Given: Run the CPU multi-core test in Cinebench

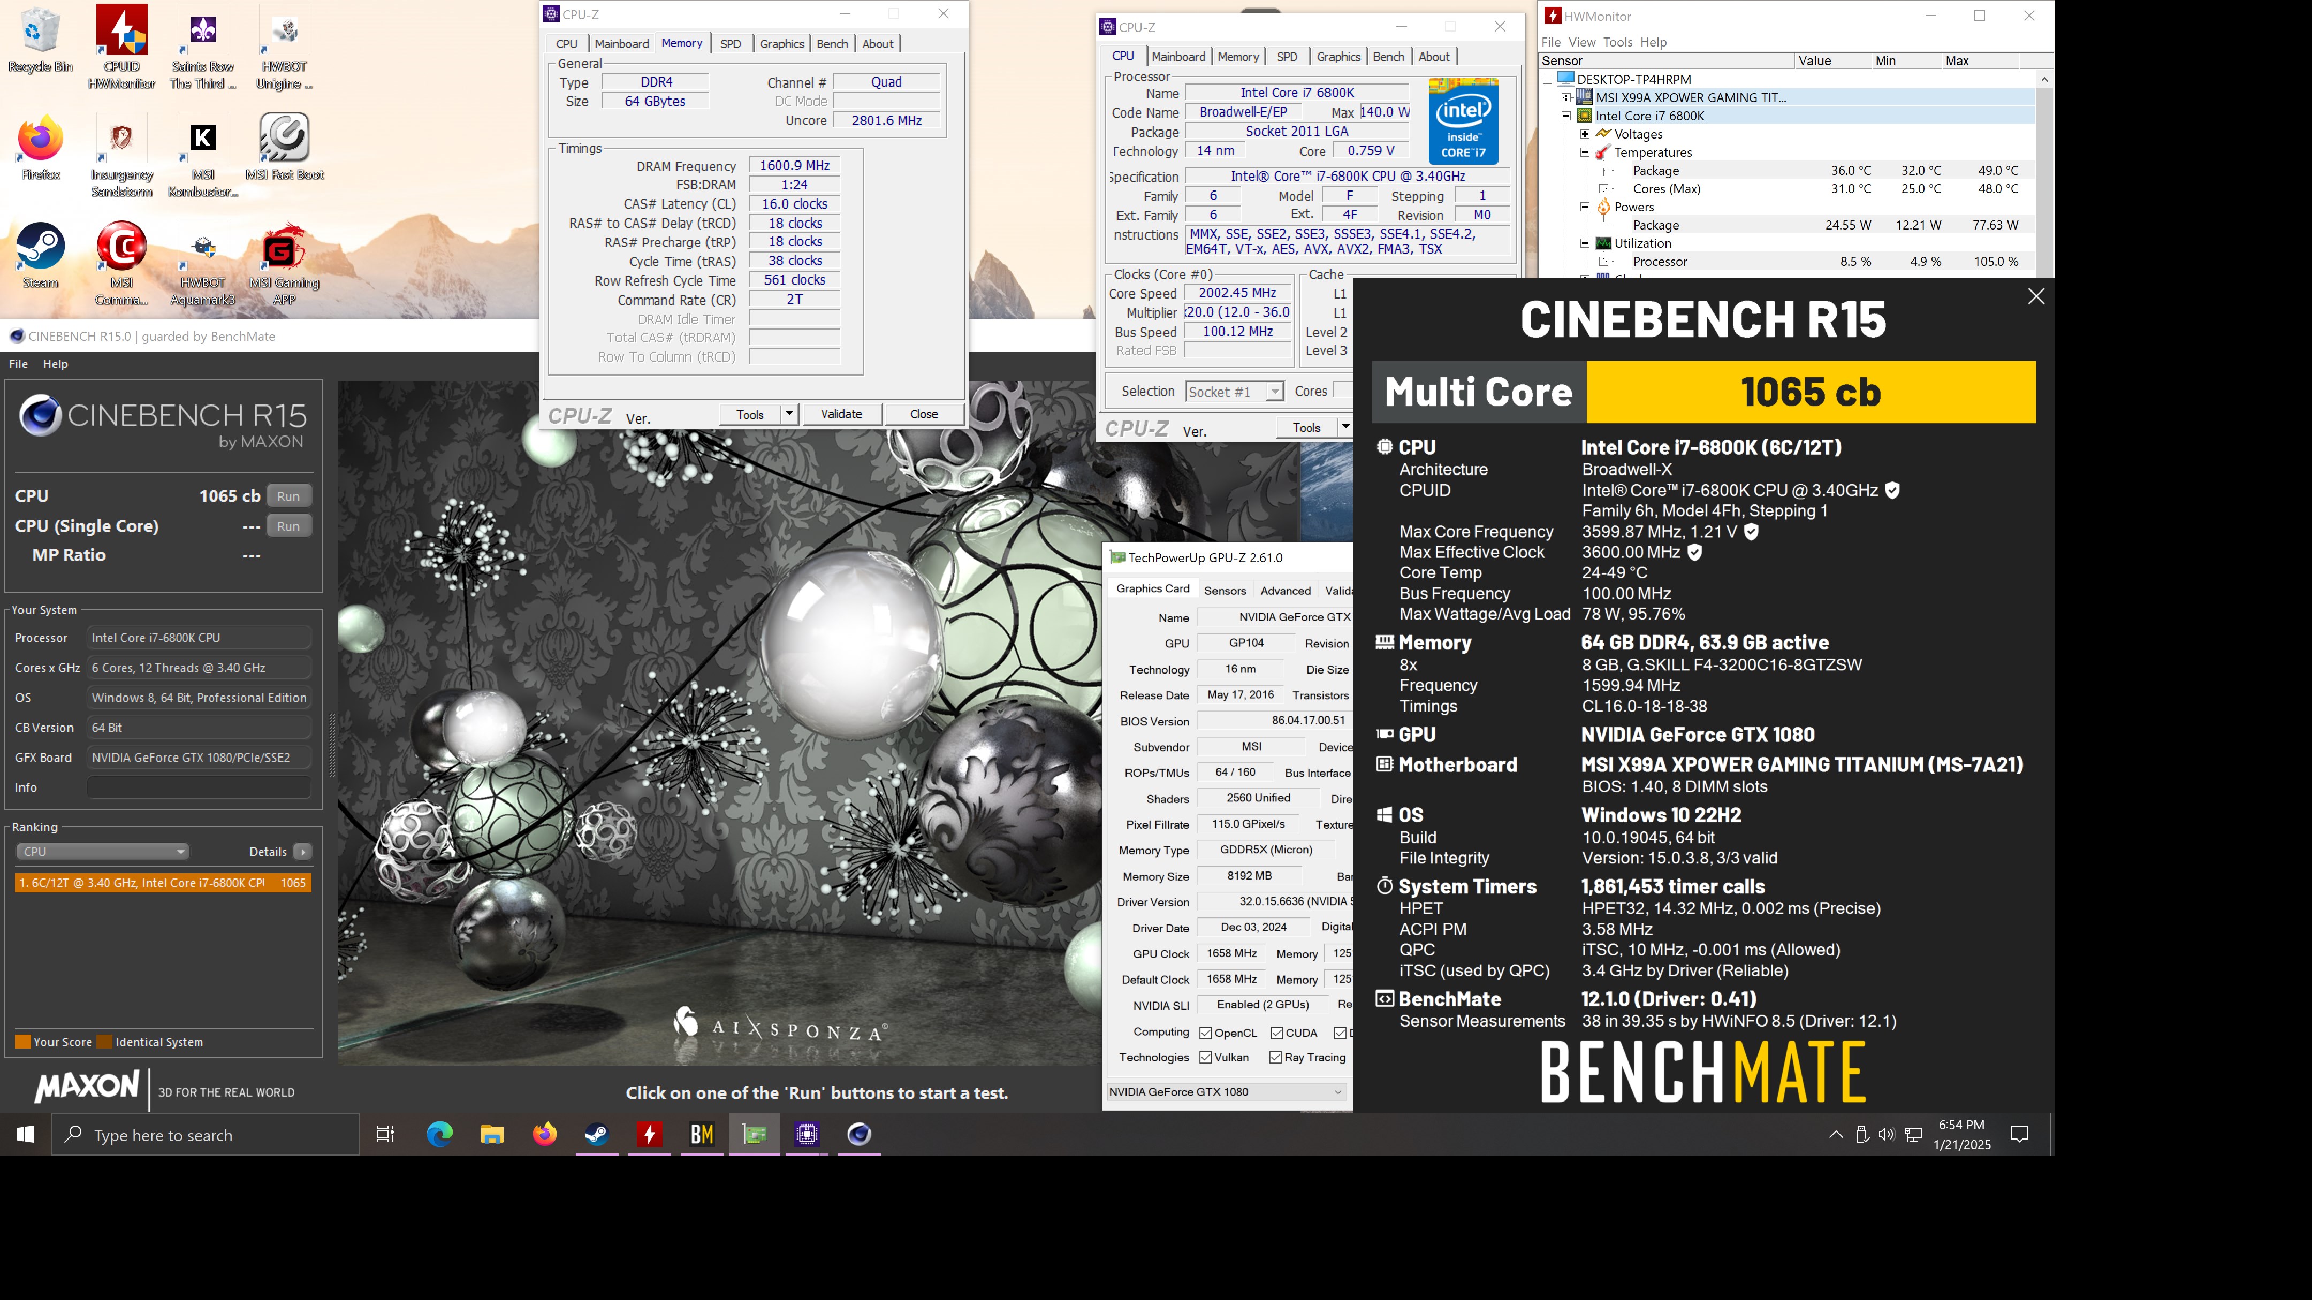Looking at the screenshot, I should coord(288,496).
